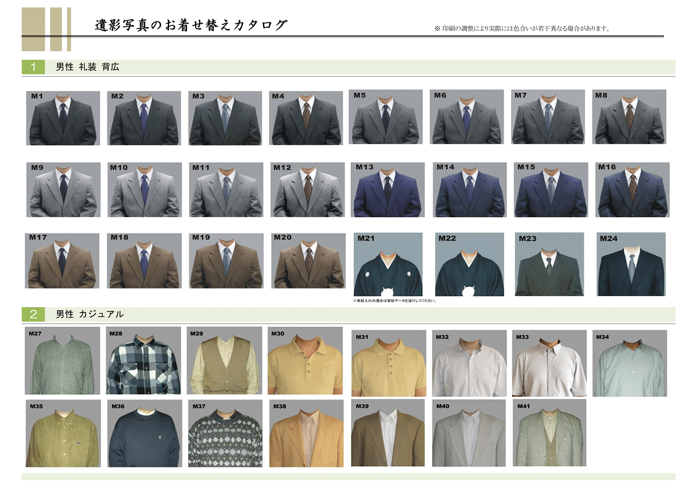Click section header 男性 カジュアル

(90, 314)
